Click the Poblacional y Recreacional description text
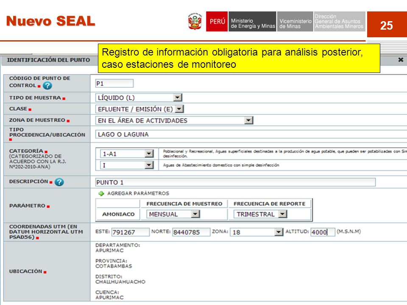Screen dimensions: 407x305 coord(285,154)
